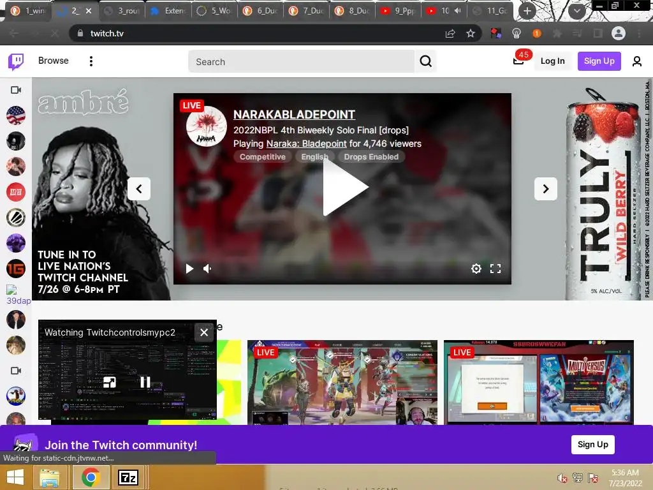Open the taskbar clock showing 5:36 AM
Viewport: 653px width, 490px height.
625,478
